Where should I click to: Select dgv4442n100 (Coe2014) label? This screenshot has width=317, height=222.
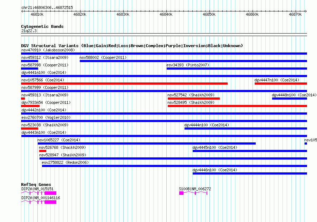pos(44,110)
